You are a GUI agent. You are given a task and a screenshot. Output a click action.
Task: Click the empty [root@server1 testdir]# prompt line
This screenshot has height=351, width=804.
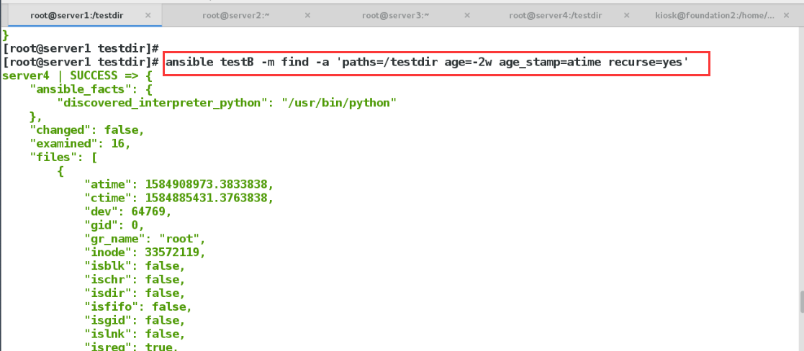point(81,49)
